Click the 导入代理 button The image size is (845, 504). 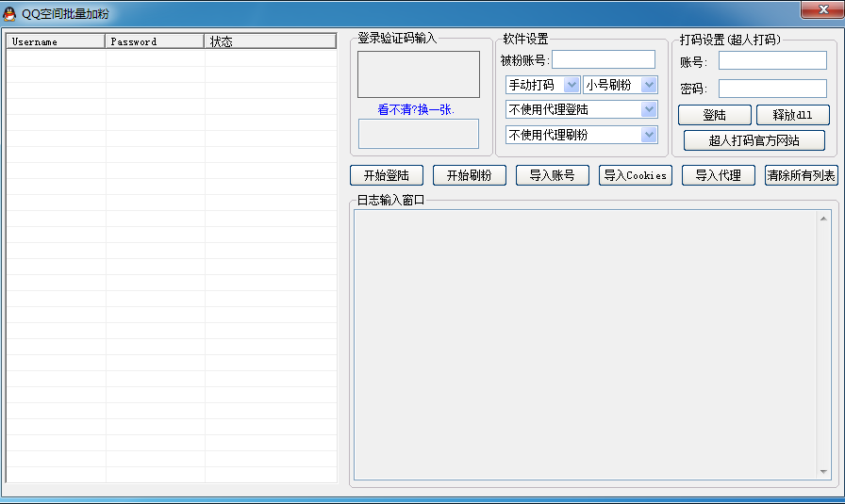pyautogui.click(x=719, y=175)
